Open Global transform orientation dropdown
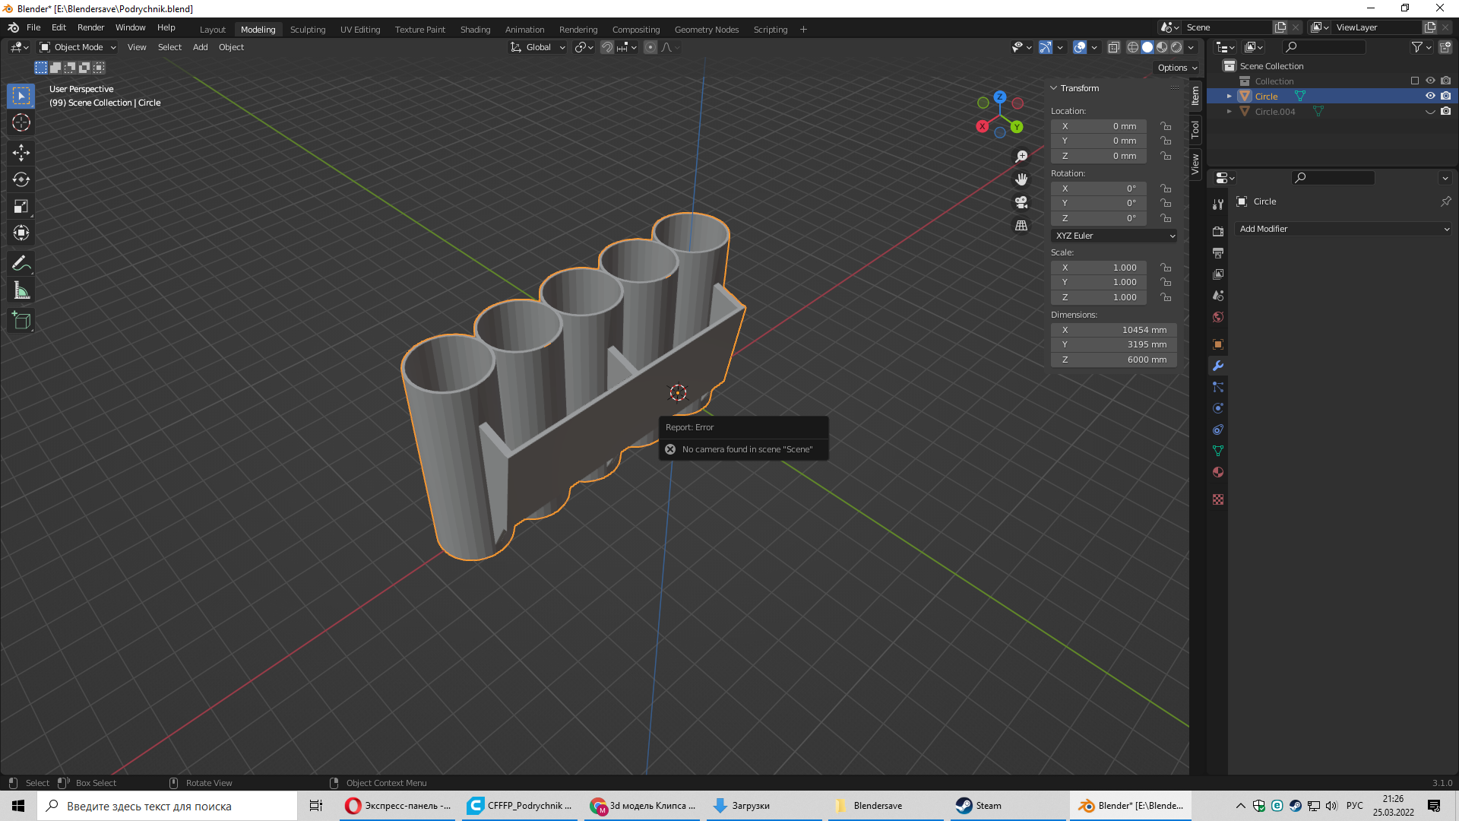Screen dimensions: 1459x821 pyautogui.click(x=538, y=47)
